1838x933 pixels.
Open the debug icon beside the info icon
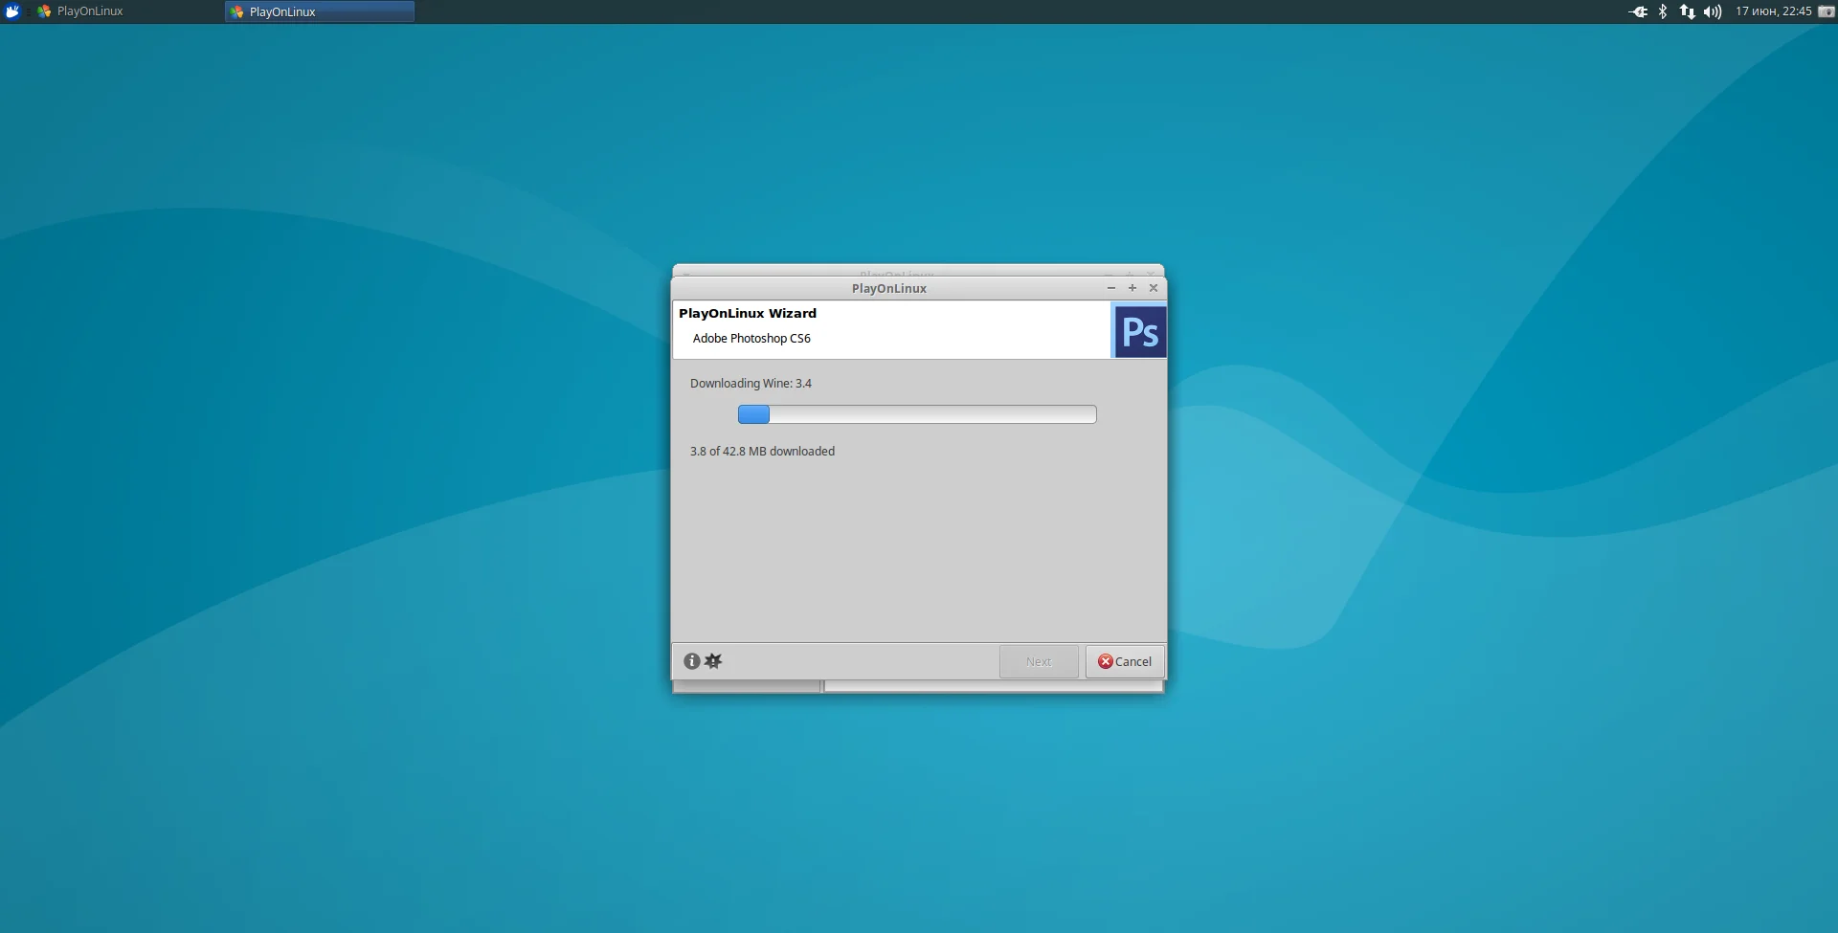(x=713, y=661)
